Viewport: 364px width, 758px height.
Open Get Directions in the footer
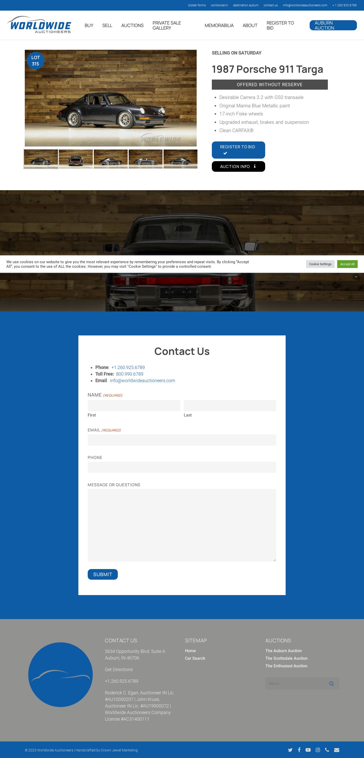pyautogui.click(x=119, y=669)
